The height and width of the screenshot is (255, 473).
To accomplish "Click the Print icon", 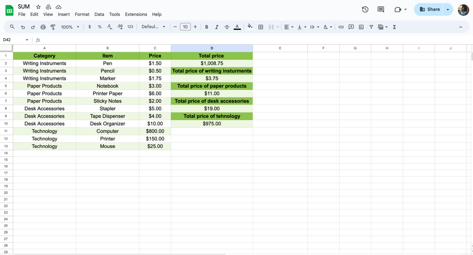I will coord(43,27).
